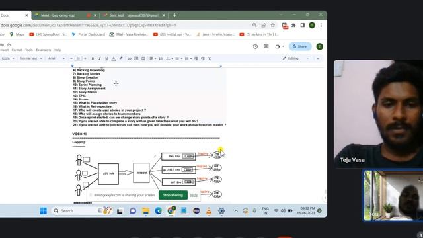Share this page from the address bar
Screen dimensions: 423x238
point(264,25)
